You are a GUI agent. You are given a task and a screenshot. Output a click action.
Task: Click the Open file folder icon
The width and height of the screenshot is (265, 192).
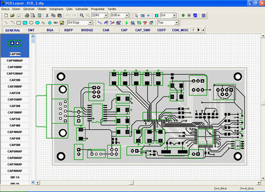[12, 16]
